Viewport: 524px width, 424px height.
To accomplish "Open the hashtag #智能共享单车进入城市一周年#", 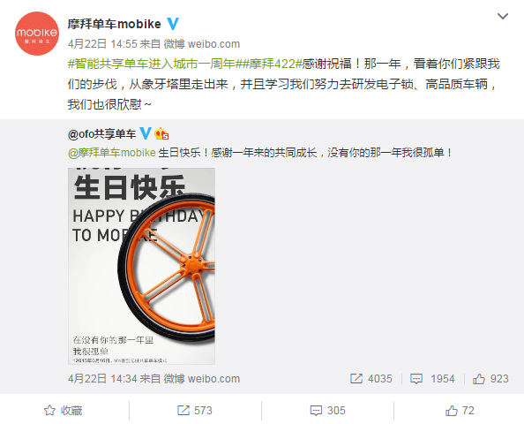I will (152, 64).
